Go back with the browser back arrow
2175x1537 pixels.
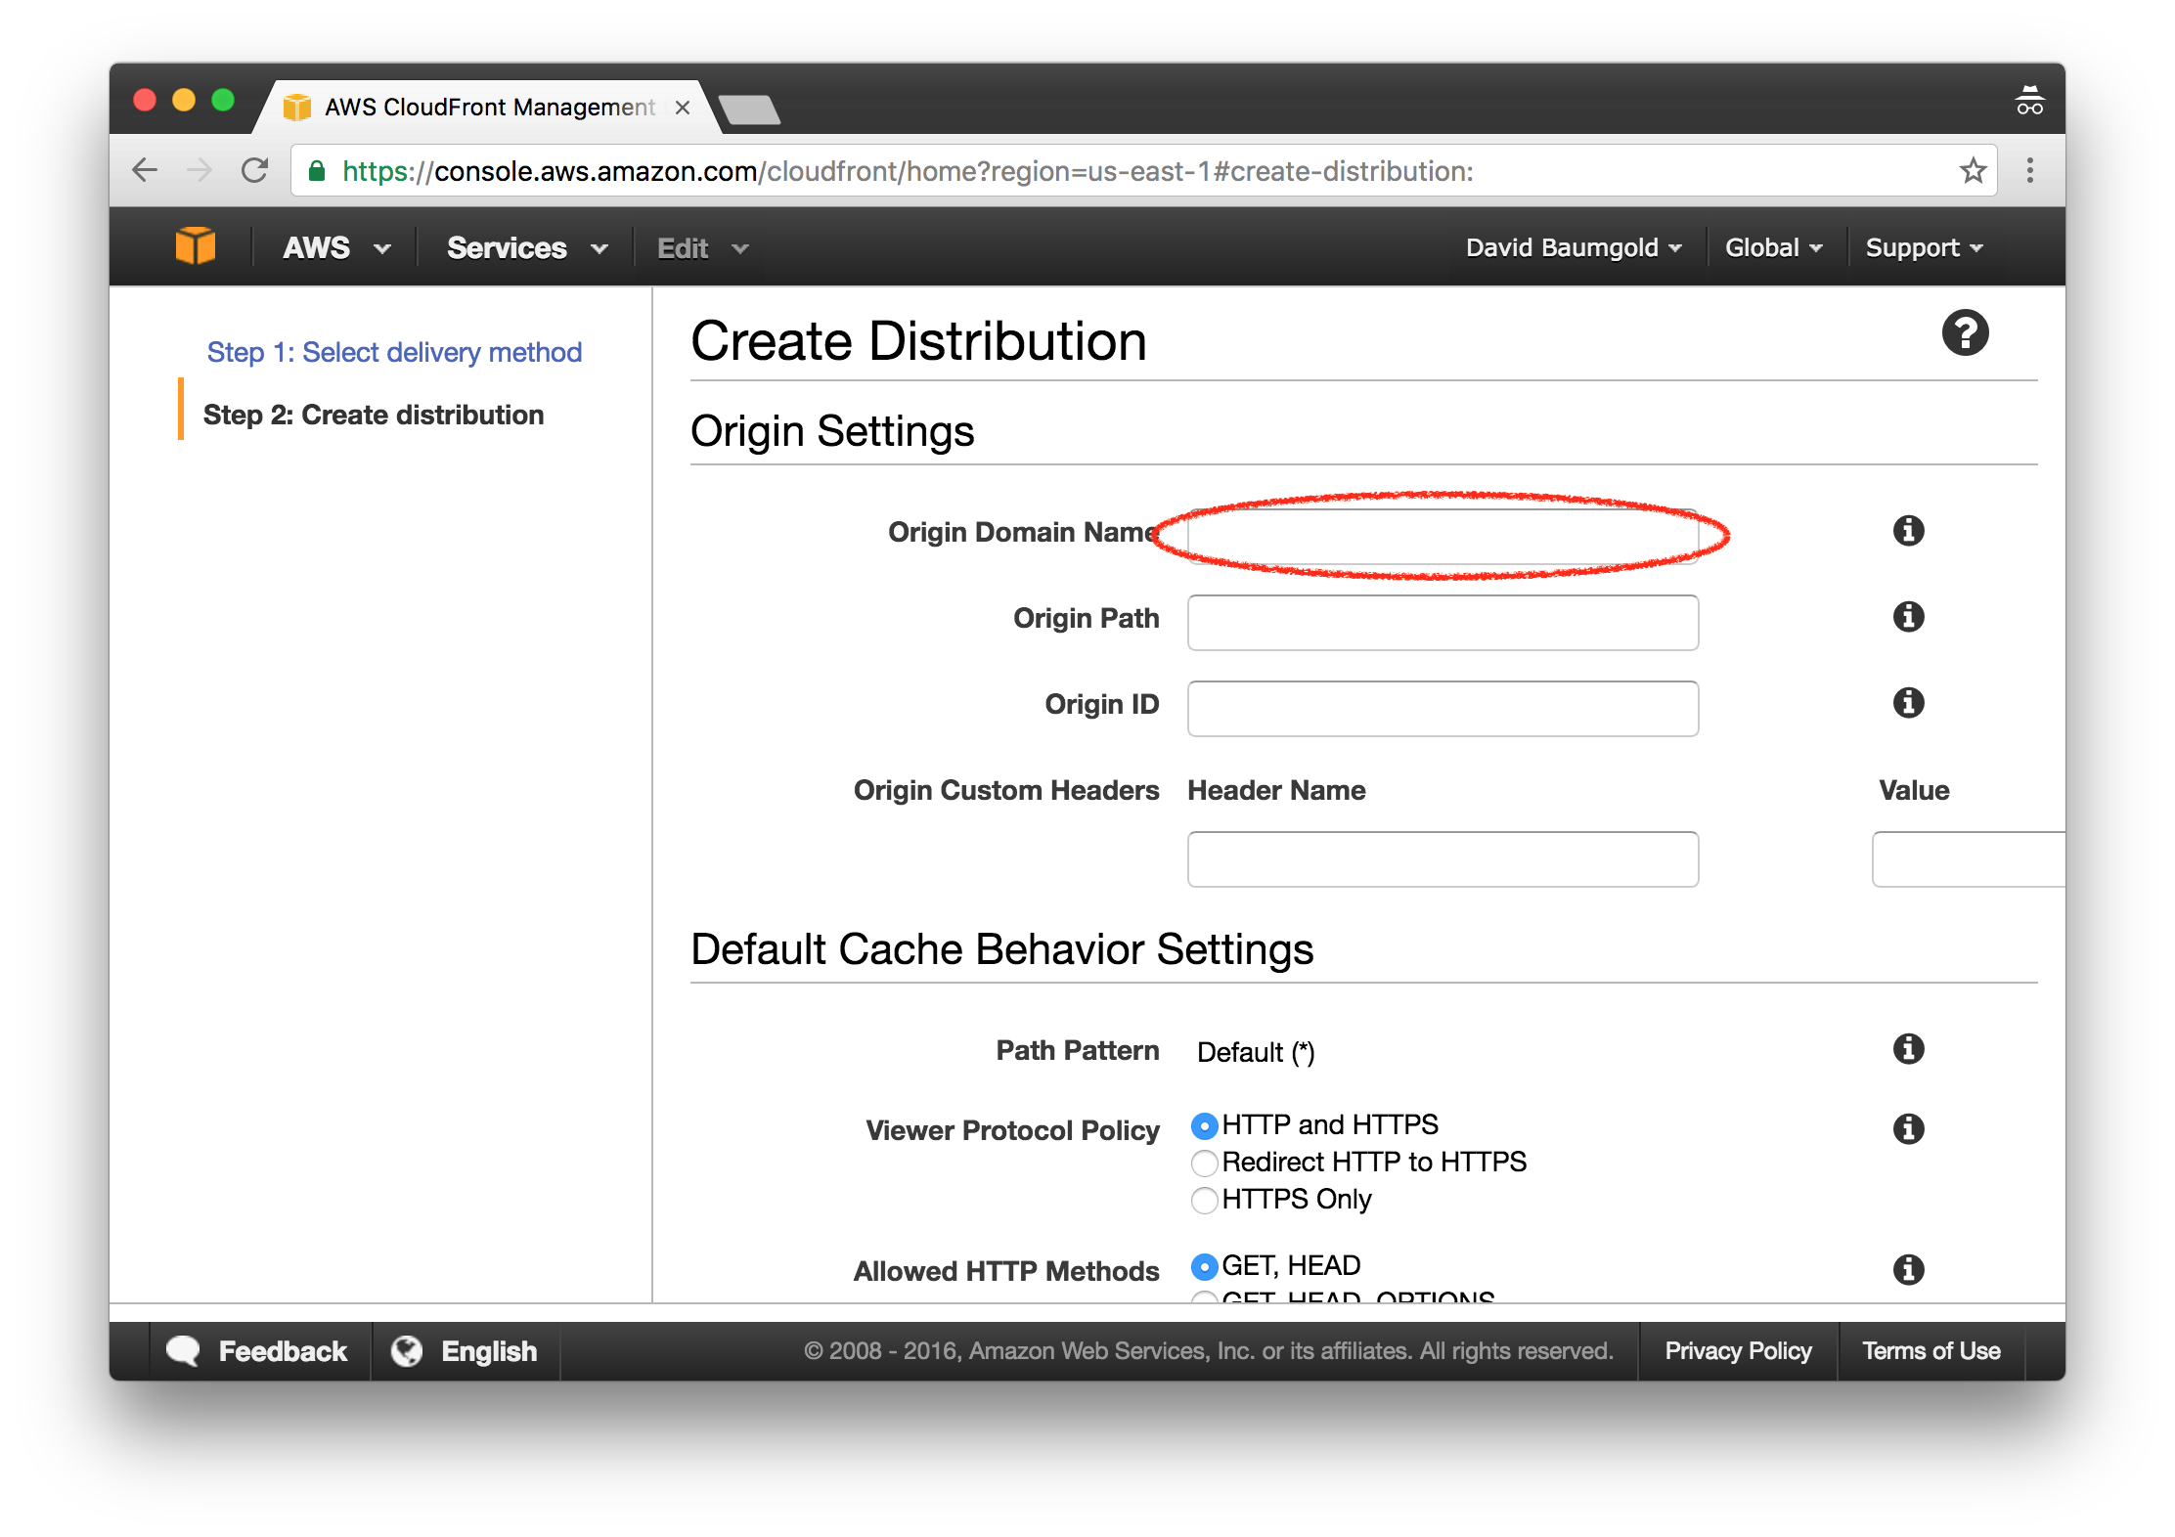point(145,170)
